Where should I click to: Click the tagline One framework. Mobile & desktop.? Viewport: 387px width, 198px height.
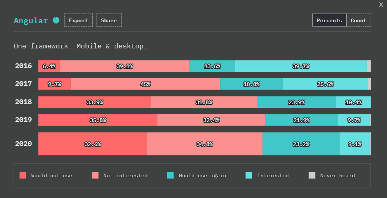pos(80,46)
